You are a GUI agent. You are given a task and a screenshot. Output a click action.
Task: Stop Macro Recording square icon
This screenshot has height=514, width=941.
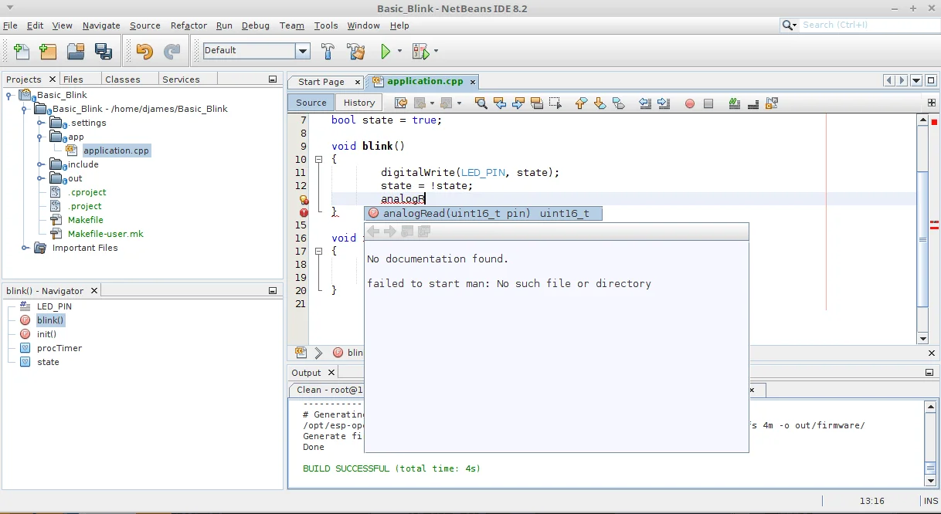pyautogui.click(x=708, y=103)
